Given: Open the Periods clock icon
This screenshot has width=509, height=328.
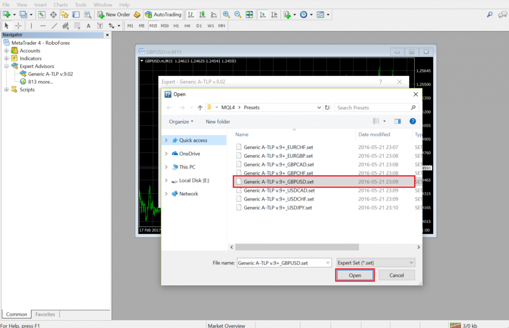Looking at the screenshot, I should tap(304, 14).
